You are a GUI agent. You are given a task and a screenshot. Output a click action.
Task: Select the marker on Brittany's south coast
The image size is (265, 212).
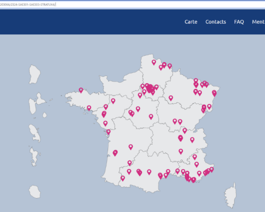pyautogui.click(x=89, y=108)
